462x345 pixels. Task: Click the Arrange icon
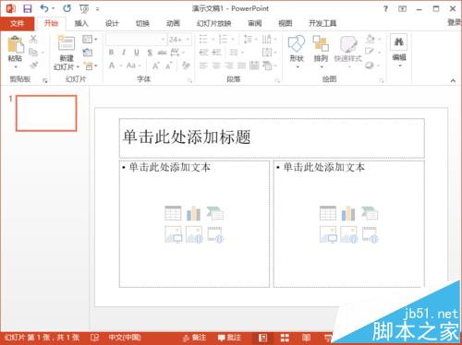321,43
